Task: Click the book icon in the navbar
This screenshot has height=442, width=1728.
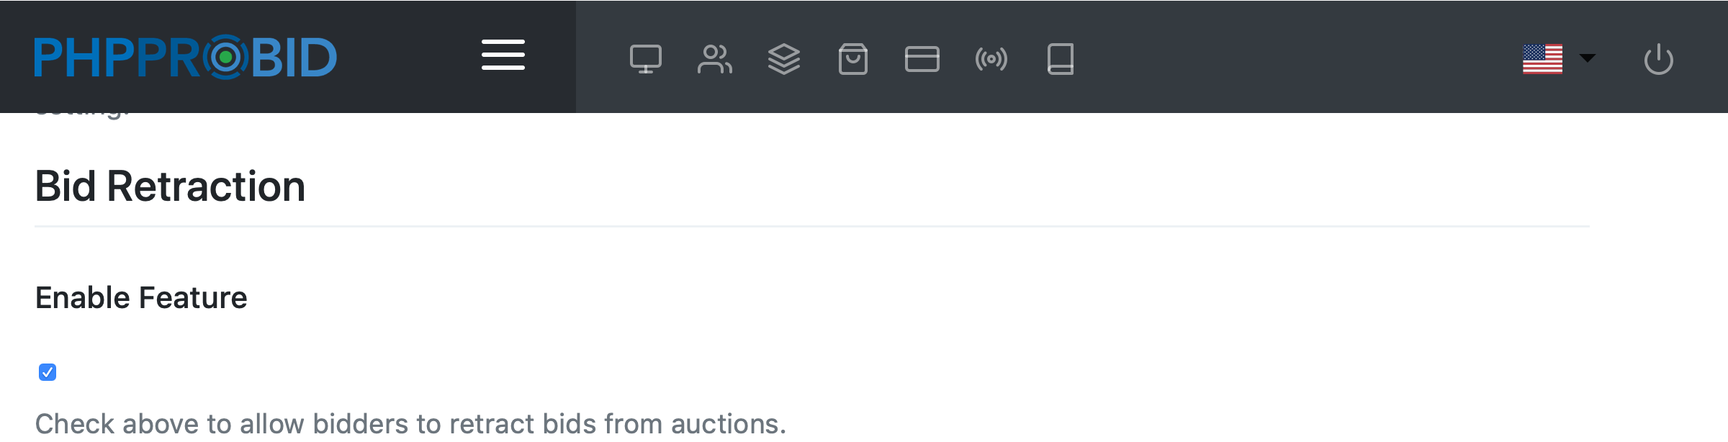Action: click(x=1060, y=59)
